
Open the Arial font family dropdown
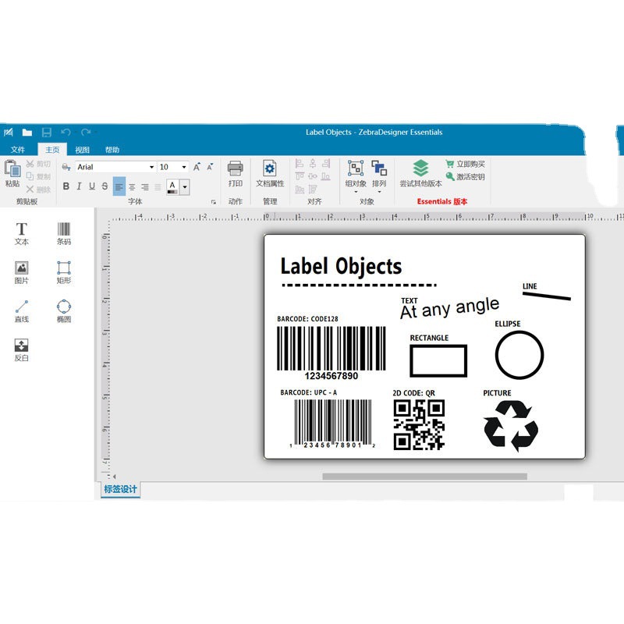click(x=151, y=167)
